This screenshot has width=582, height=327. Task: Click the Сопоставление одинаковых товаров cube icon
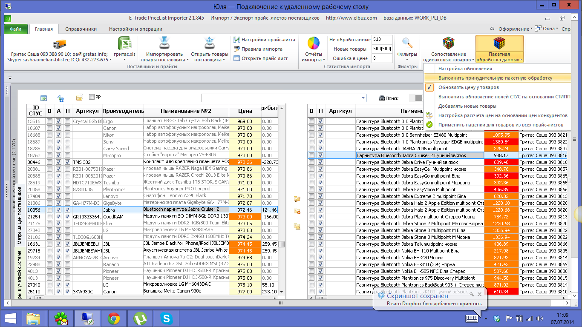[x=448, y=43]
